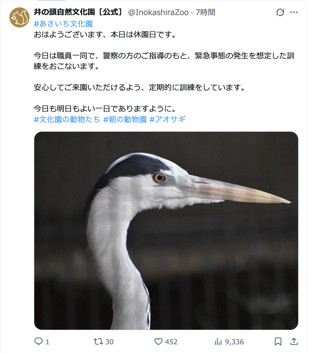Click the 452 likes count

[171, 342]
